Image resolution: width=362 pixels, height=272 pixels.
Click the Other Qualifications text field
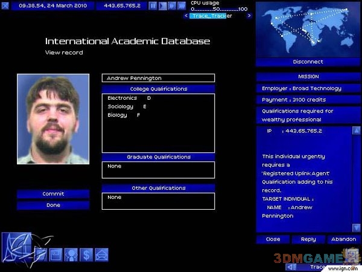pos(158,201)
